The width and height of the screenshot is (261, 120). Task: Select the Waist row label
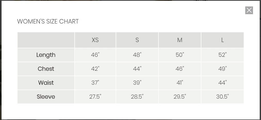[46, 83]
